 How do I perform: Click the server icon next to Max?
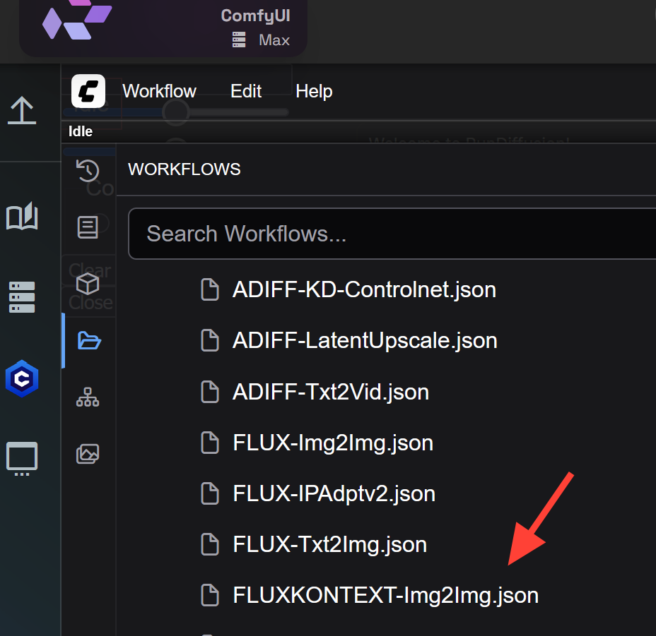tap(239, 40)
